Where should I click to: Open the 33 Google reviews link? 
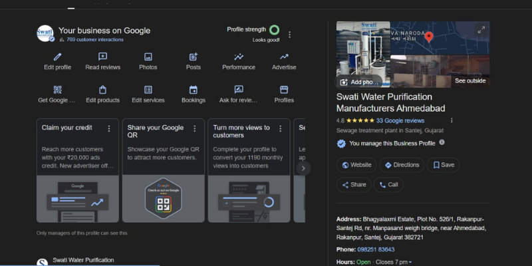[400, 121]
